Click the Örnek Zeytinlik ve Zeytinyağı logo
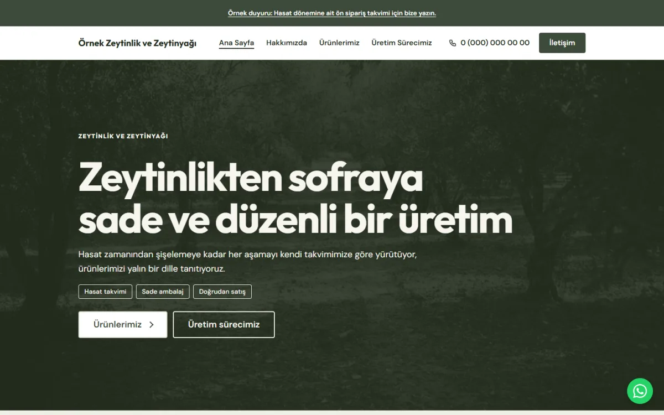This screenshot has width=664, height=415. 137,43
